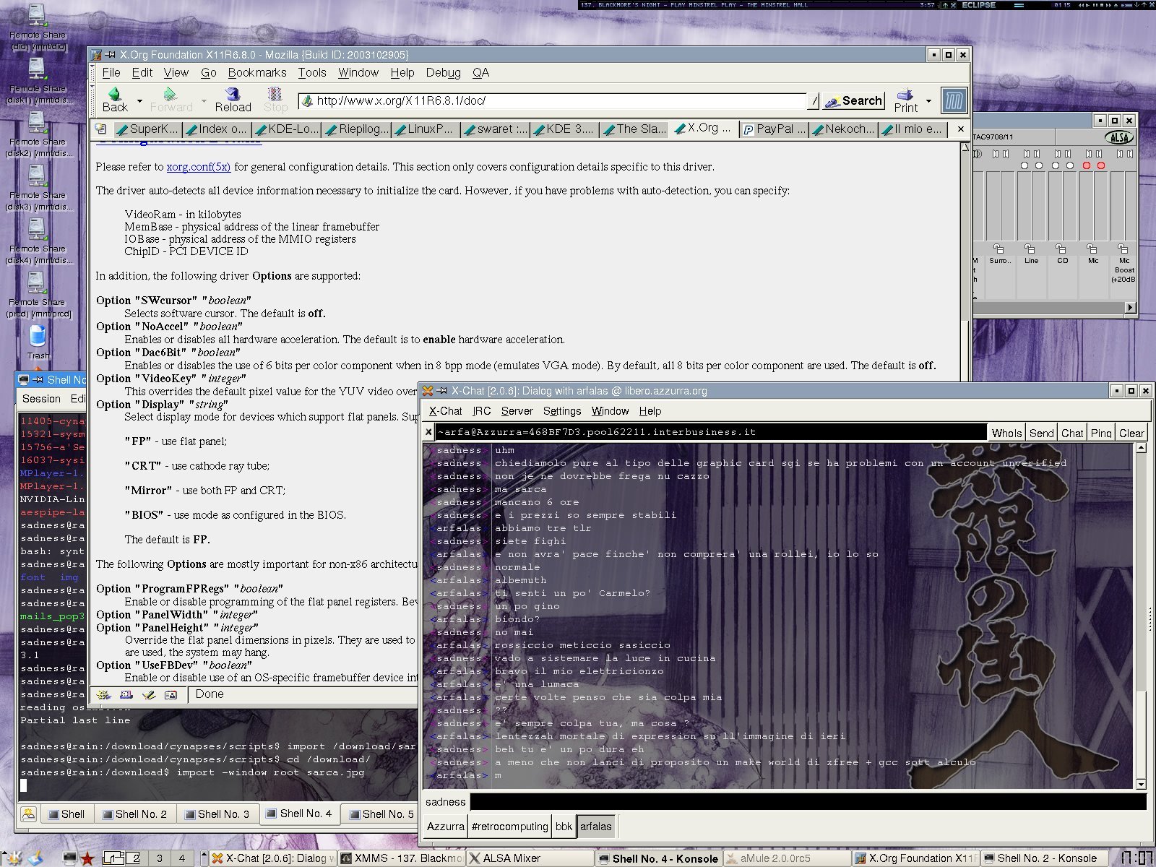Open Remote Share (prcd) desktop icon
Screen dimensions: 1156x867
coord(38,296)
